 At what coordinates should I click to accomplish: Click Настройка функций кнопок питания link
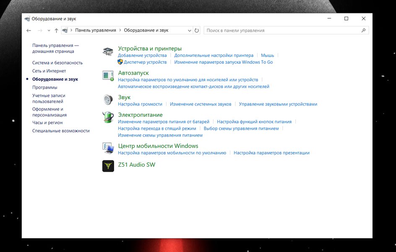click(254, 122)
